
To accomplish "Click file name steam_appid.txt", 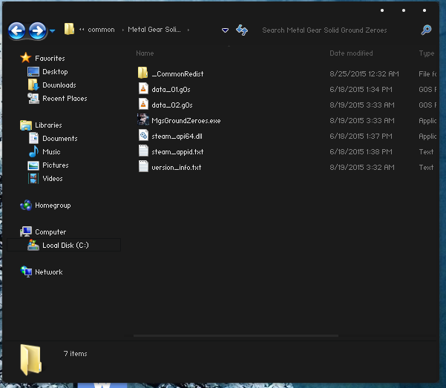I will click(x=177, y=152).
